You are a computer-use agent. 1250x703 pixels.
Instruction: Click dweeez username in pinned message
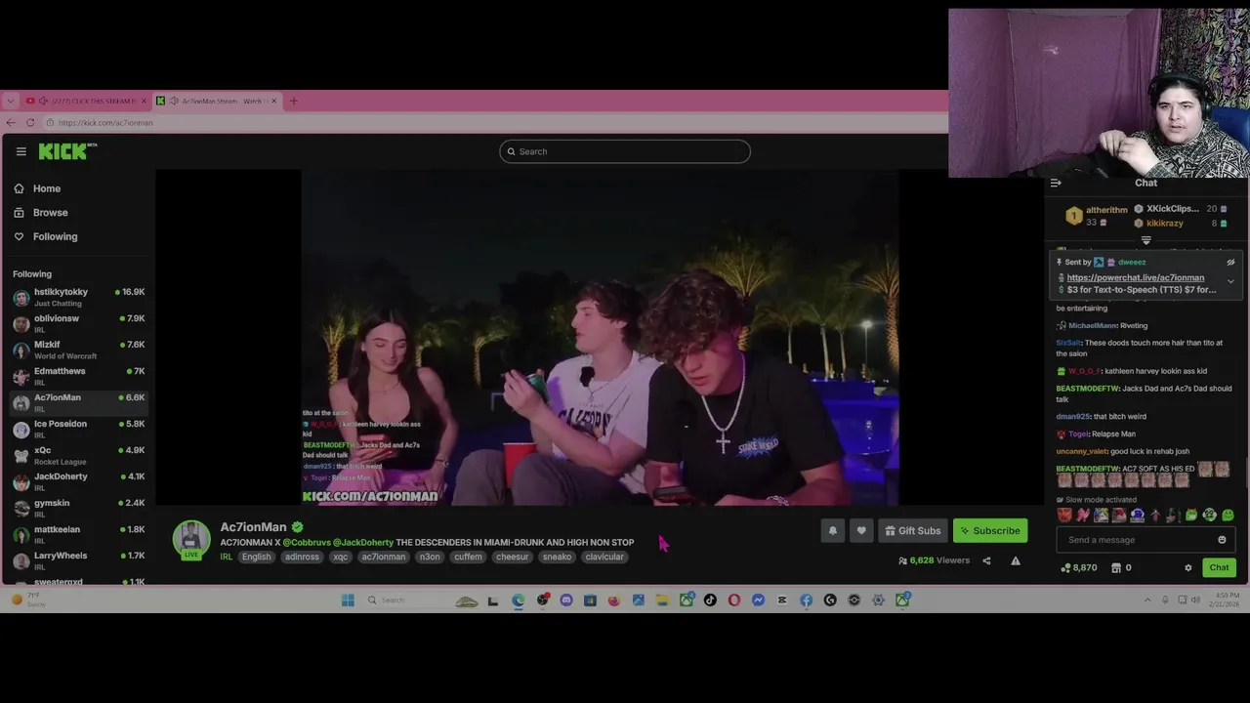click(1132, 262)
